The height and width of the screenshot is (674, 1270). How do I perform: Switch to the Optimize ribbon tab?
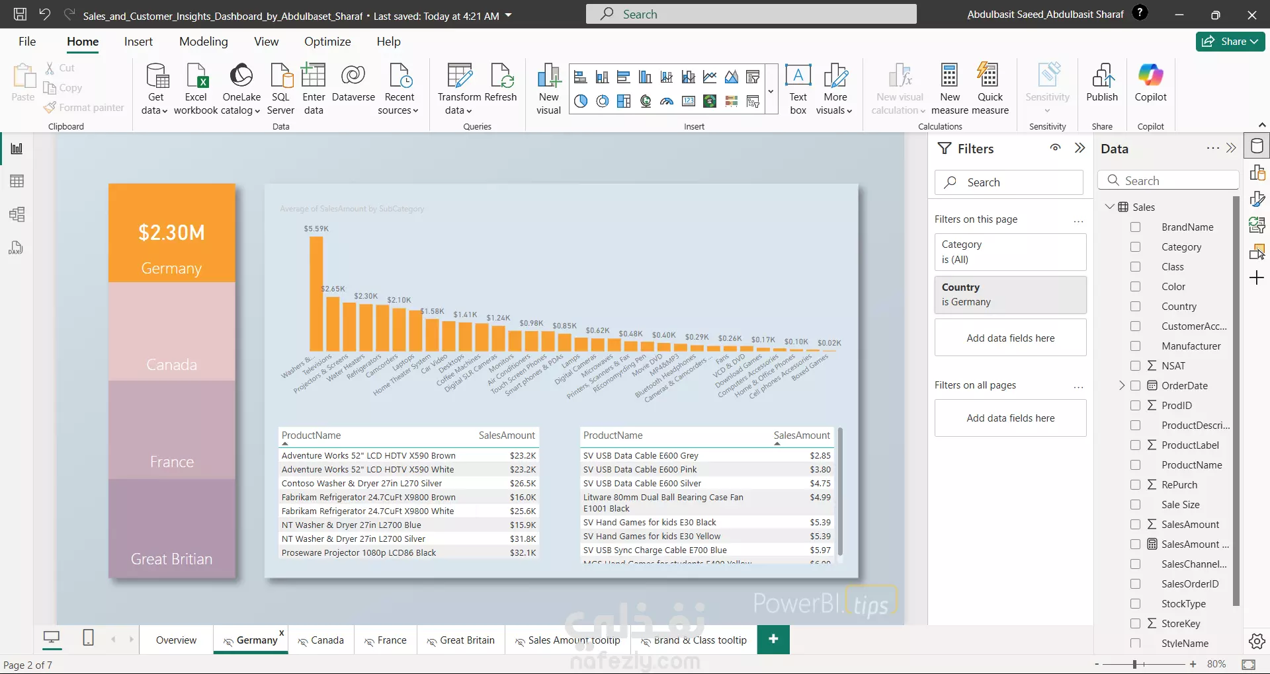pyautogui.click(x=327, y=42)
